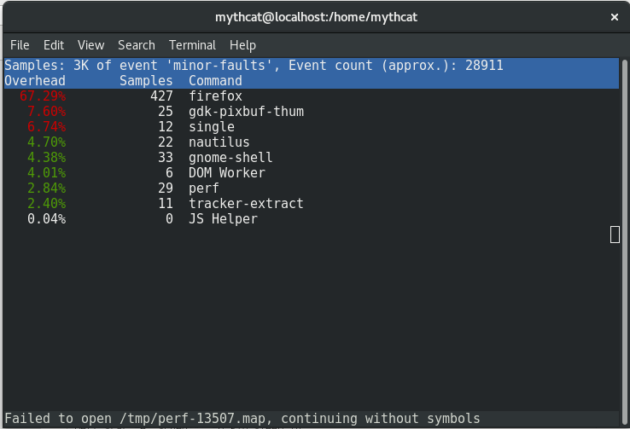Open the File menu
Viewport: 630px width, 429px height.
point(20,45)
